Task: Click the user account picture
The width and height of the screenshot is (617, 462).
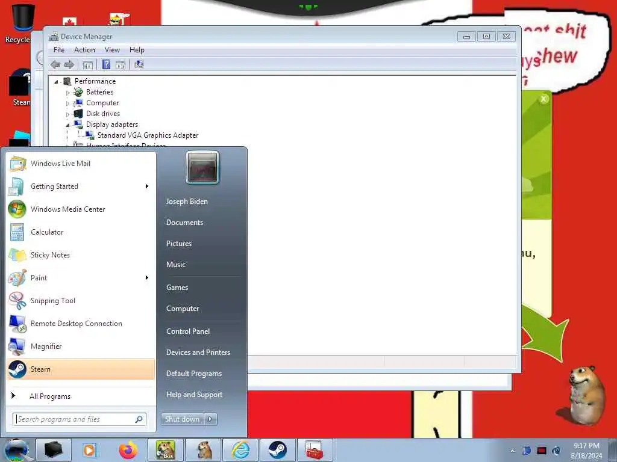Action: click(202, 167)
